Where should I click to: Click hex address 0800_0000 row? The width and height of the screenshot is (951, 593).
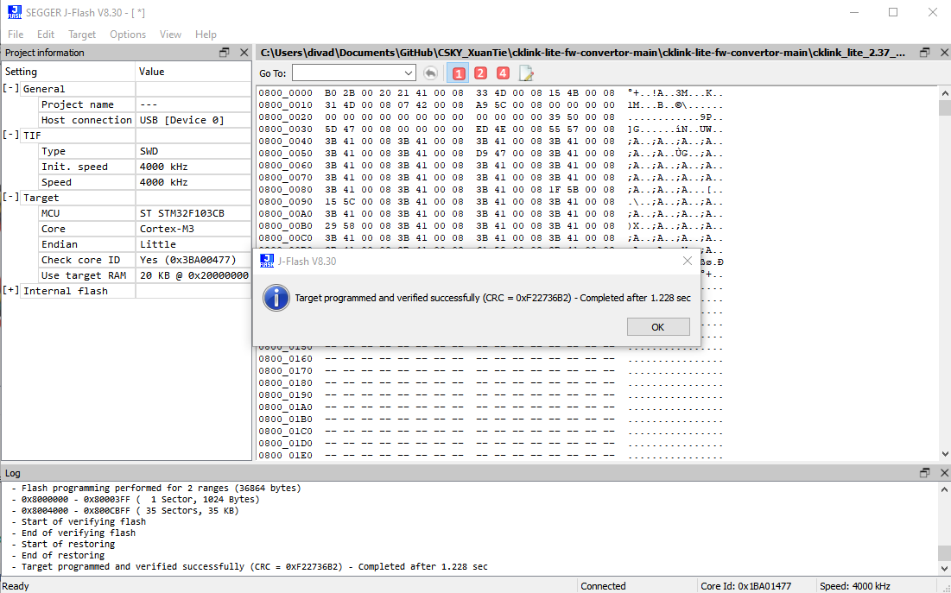click(x=491, y=92)
